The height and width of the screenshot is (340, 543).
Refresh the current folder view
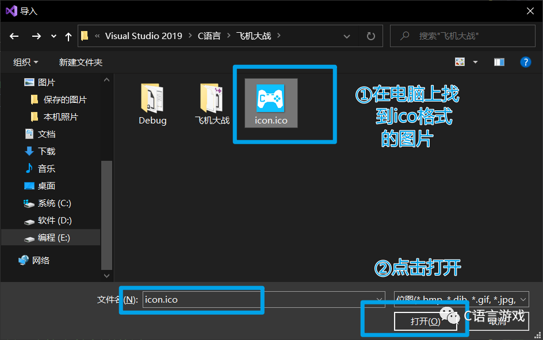(370, 36)
